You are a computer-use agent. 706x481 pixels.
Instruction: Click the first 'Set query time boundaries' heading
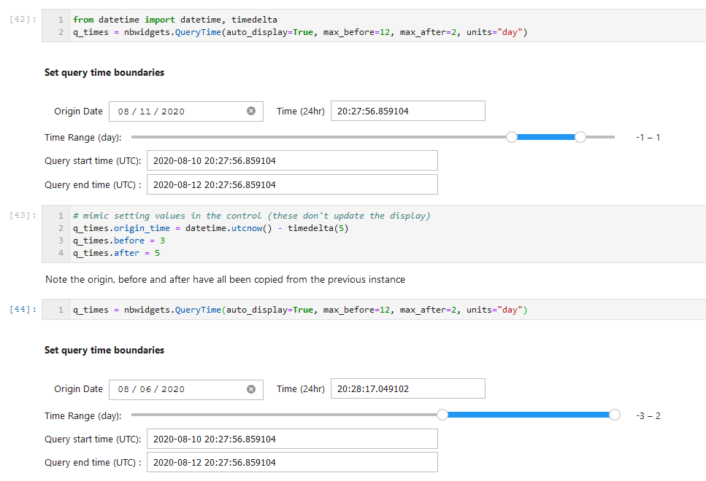point(104,72)
